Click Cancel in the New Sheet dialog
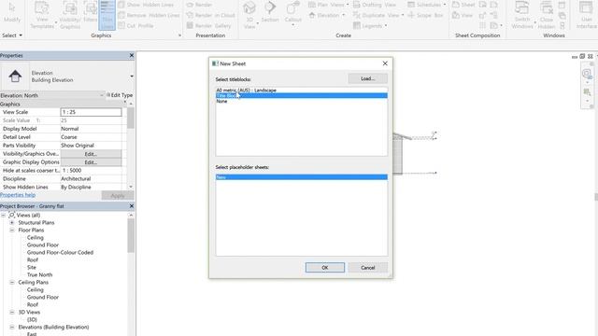 coord(367,268)
